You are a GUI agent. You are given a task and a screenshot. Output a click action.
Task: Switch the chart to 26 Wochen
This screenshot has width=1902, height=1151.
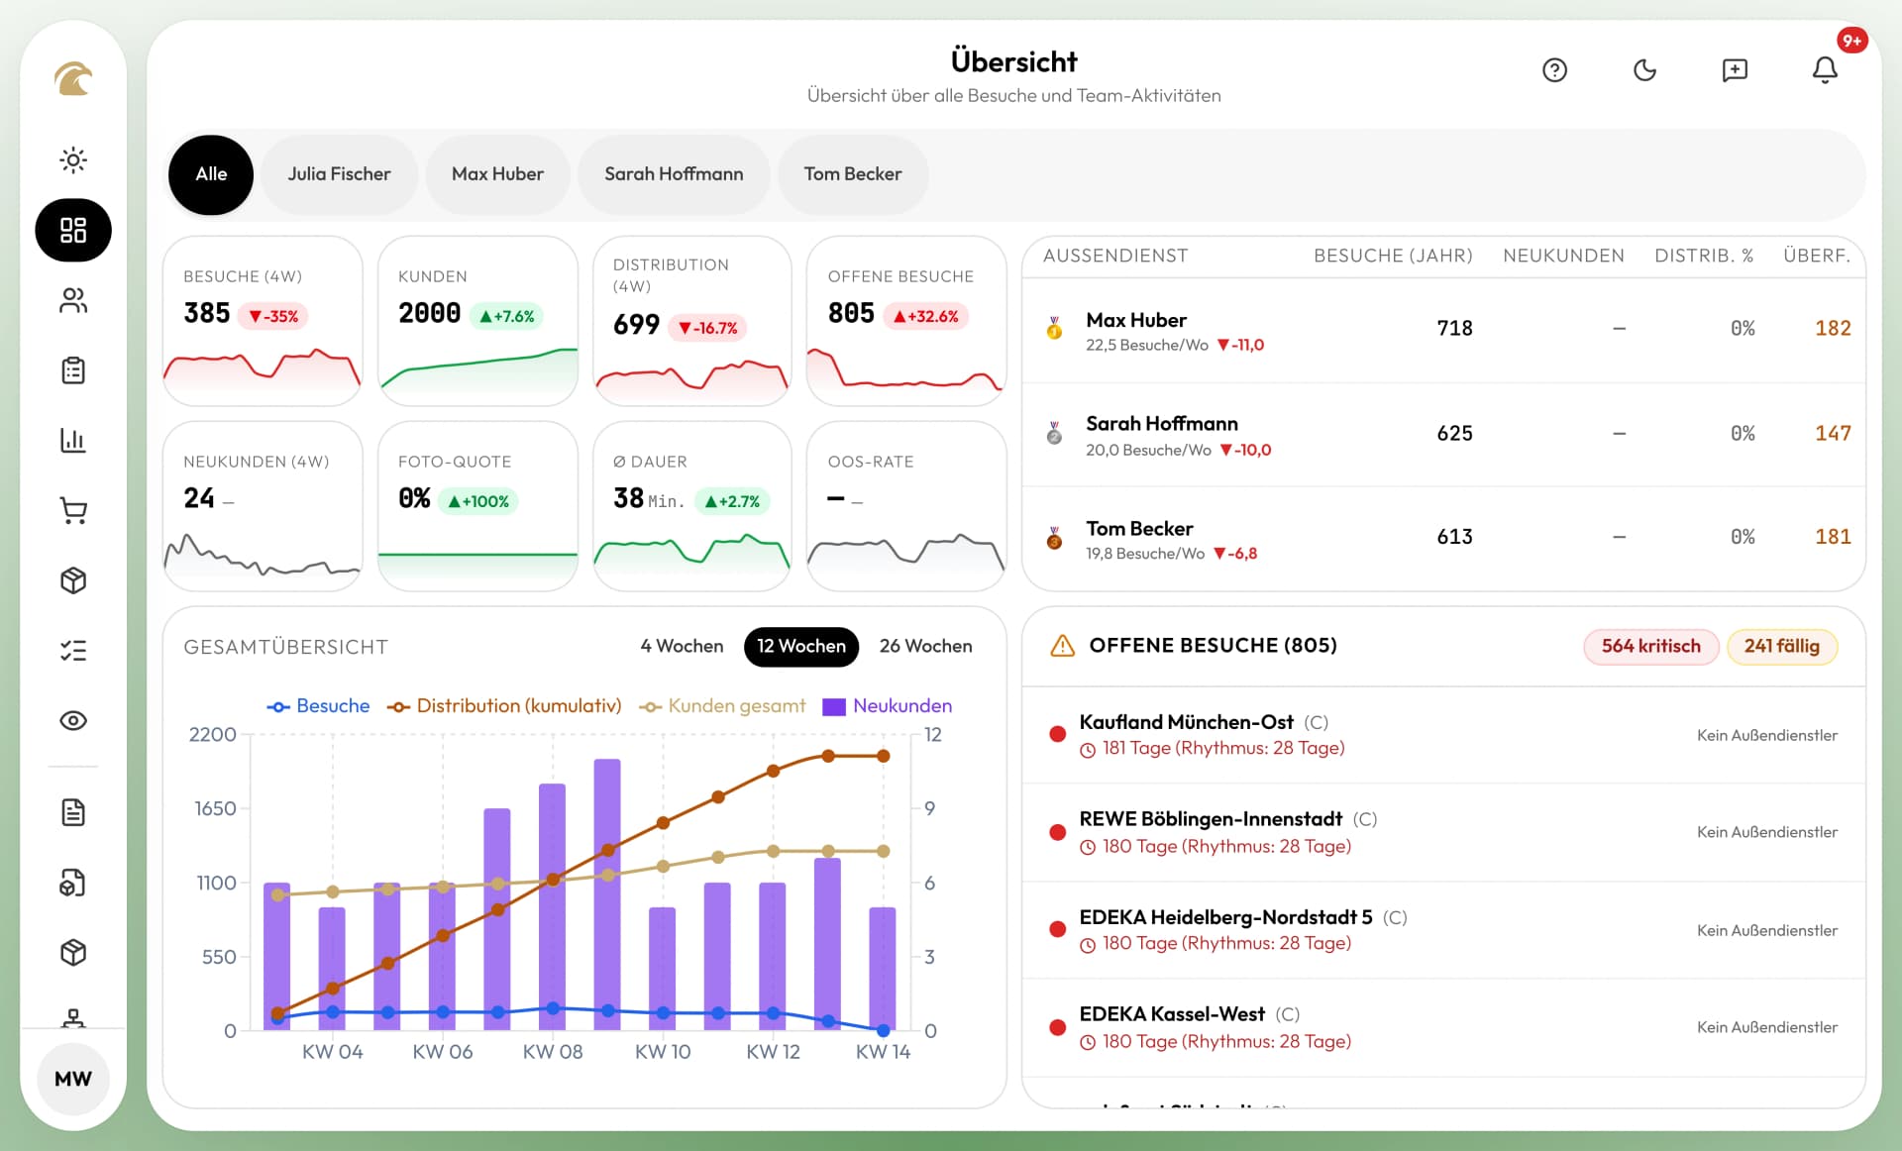pos(925,646)
